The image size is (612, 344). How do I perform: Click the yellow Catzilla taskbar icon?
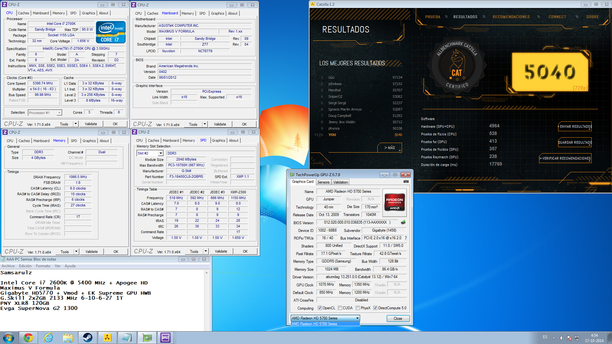click(107, 338)
